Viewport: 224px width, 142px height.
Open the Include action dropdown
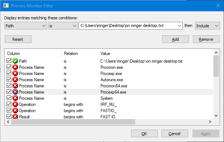tap(208, 26)
